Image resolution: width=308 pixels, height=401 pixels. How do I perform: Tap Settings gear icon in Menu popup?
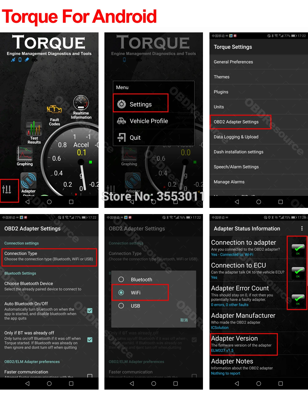pyautogui.click(x=122, y=104)
